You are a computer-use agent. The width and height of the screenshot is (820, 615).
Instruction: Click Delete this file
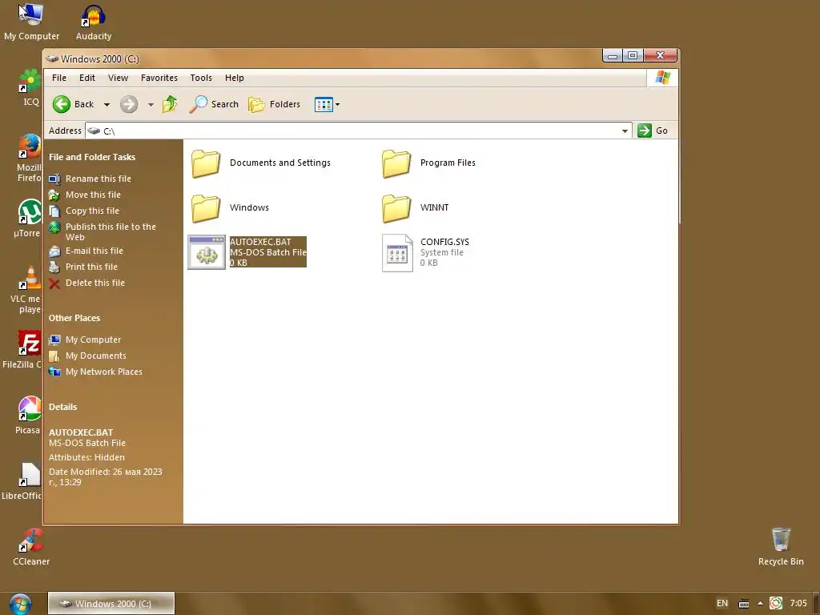coord(86,283)
